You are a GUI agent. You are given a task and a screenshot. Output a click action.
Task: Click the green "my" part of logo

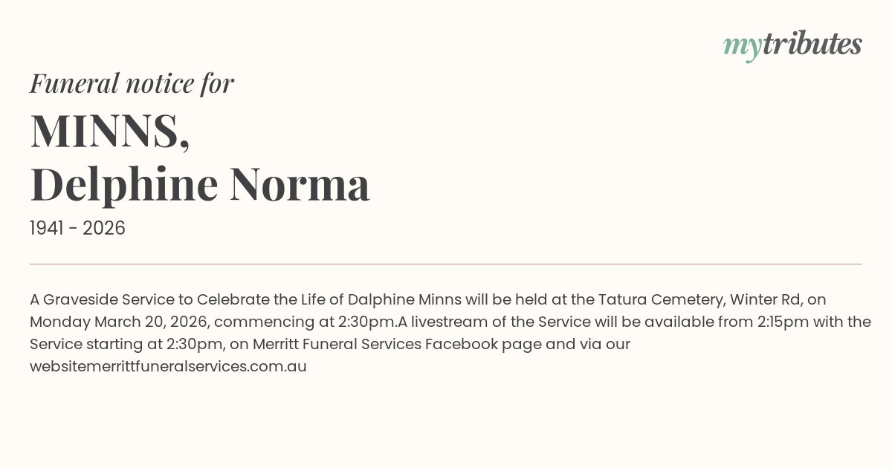(742, 46)
